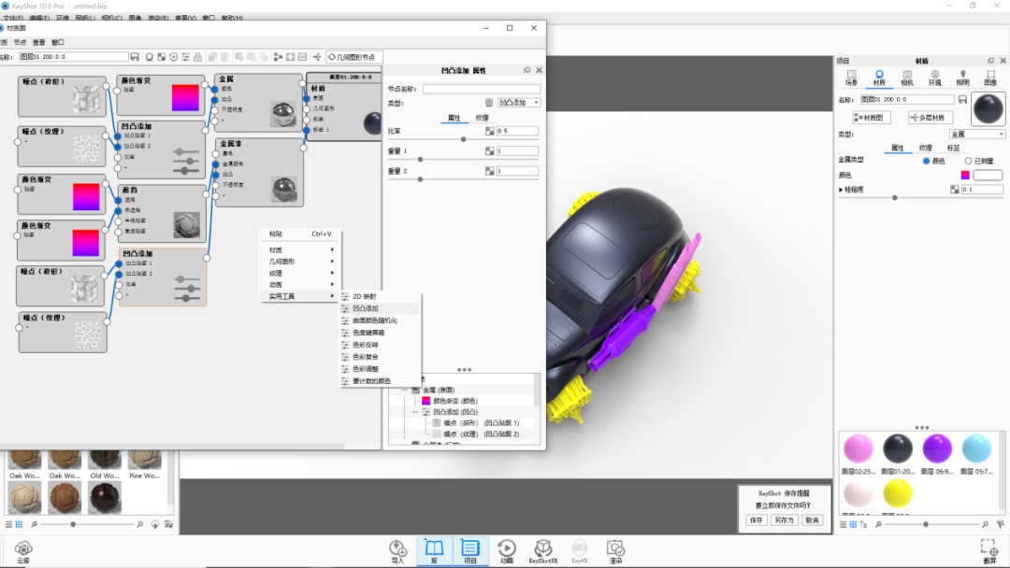Screen dimensions: 1010x568
Task: Select the yellow material sphere thumbnail
Action: 897,493
